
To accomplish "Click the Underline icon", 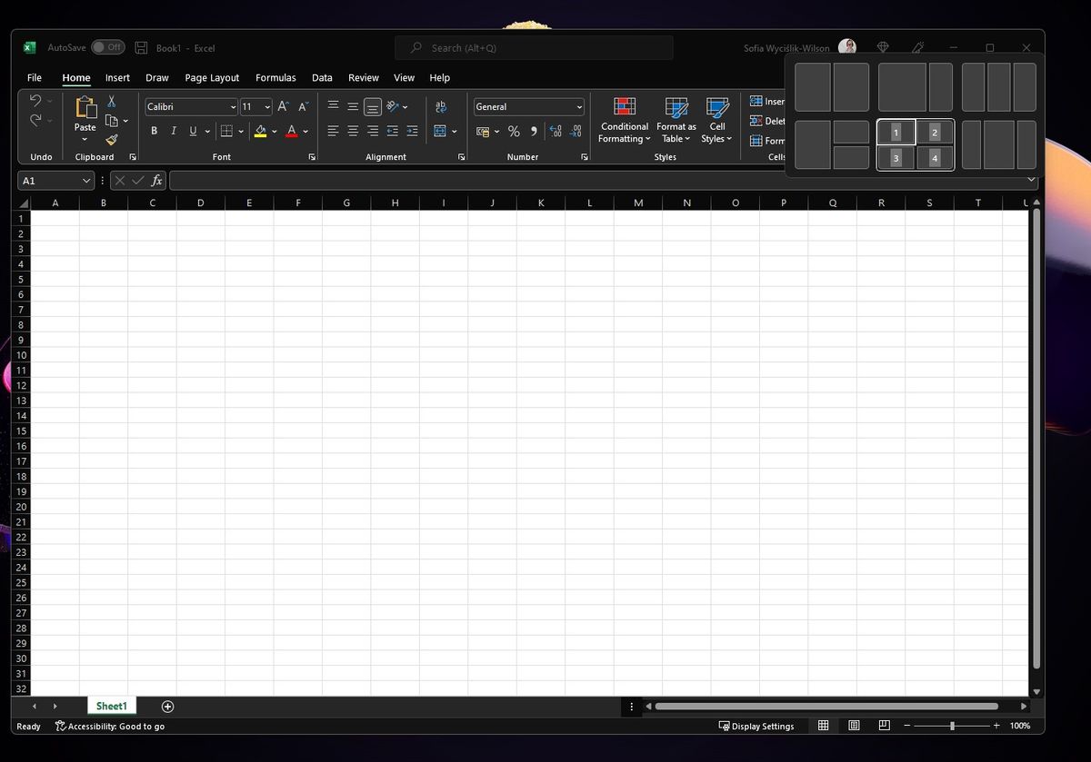I will 192,130.
